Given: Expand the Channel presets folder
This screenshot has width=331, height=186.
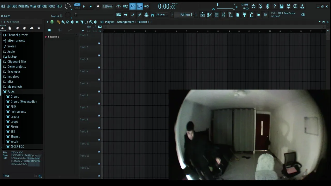Looking at the screenshot, I should [18, 35].
